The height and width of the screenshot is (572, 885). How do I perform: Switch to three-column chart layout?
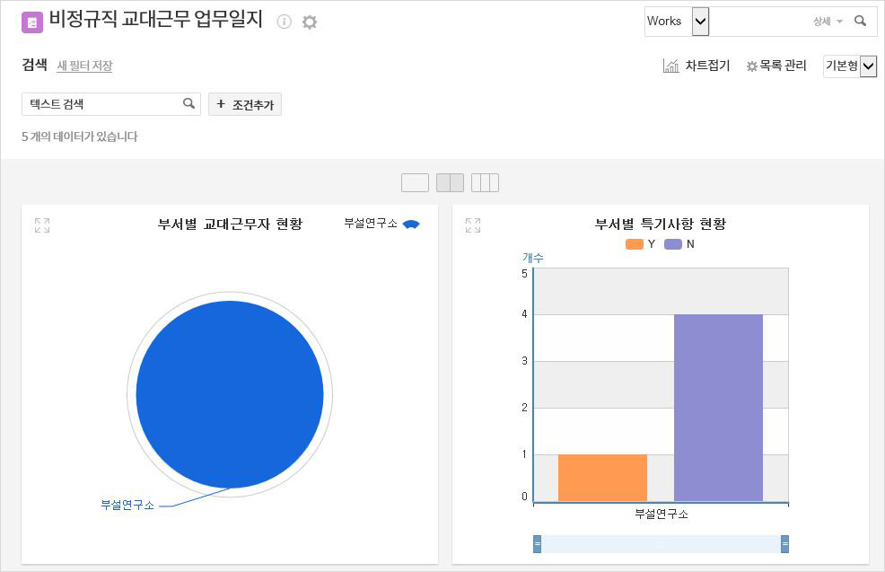[x=485, y=183]
